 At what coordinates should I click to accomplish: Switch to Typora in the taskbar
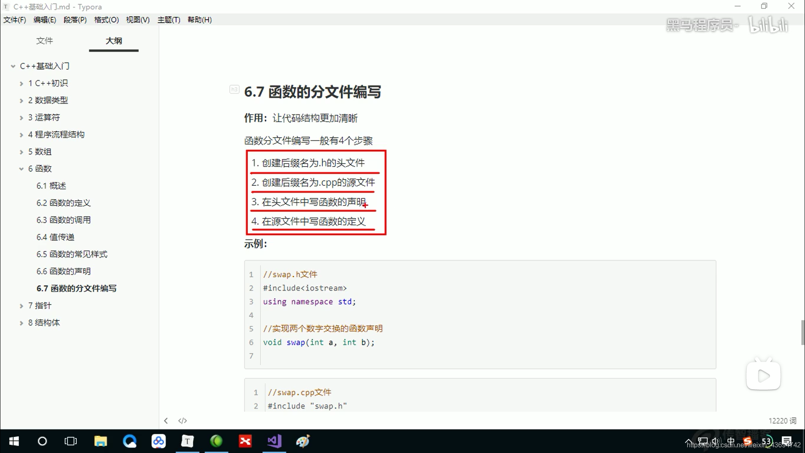click(187, 441)
